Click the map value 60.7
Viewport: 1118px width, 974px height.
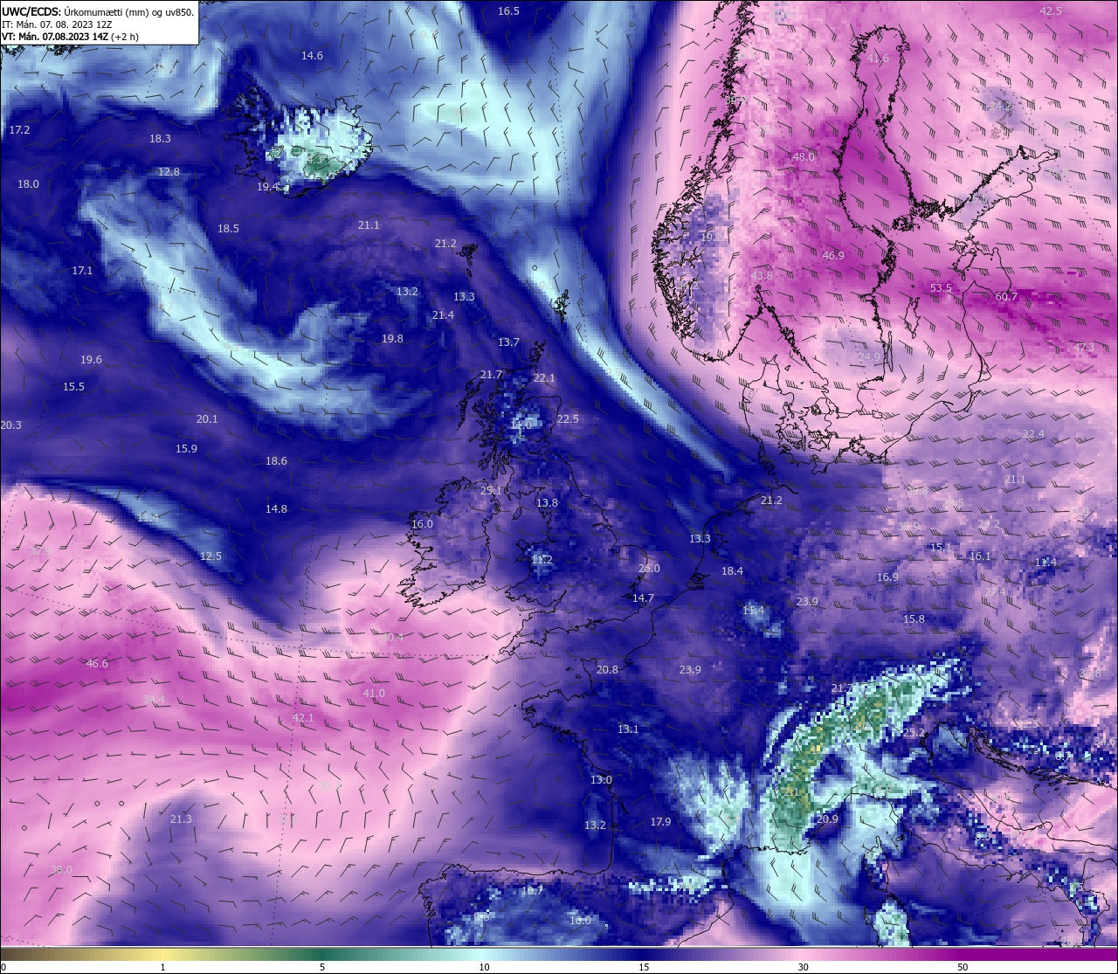(x=1006, y=297)
